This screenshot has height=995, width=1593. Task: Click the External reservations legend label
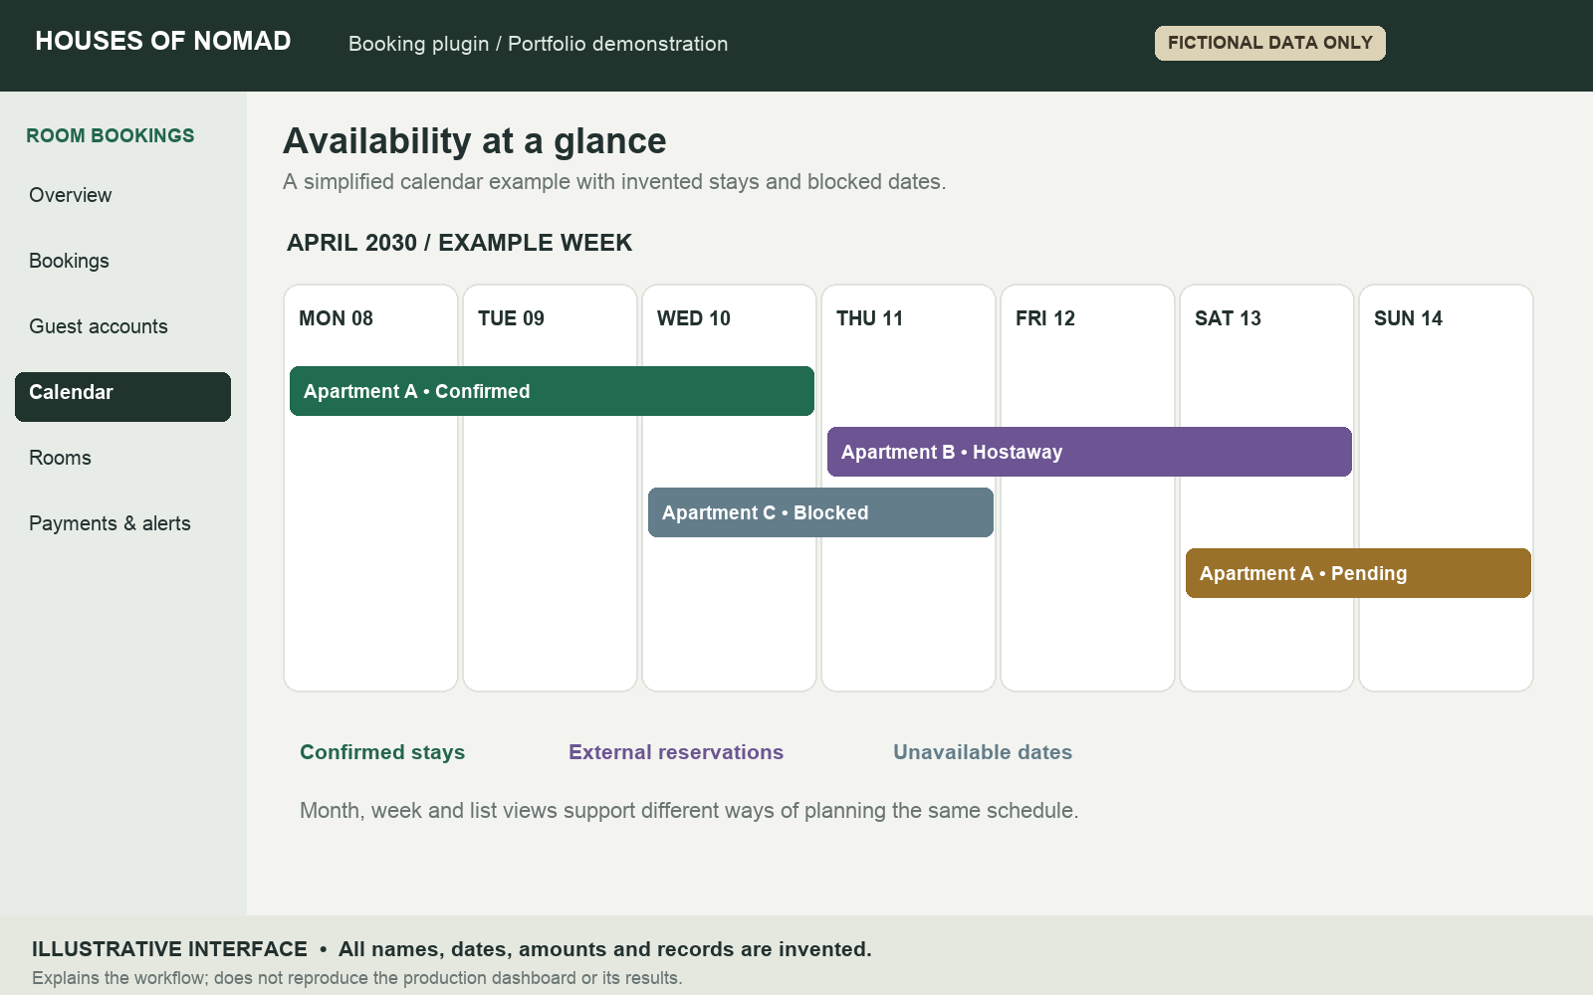point(676,752)
